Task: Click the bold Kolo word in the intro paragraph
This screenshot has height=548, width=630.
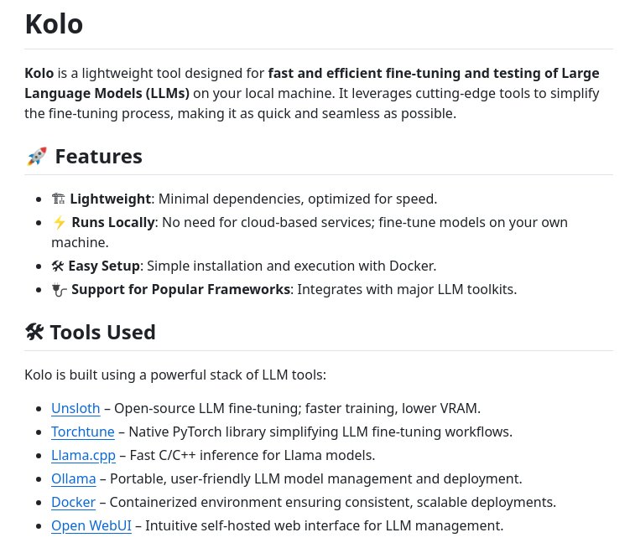Action: click(x=39, y=74)
